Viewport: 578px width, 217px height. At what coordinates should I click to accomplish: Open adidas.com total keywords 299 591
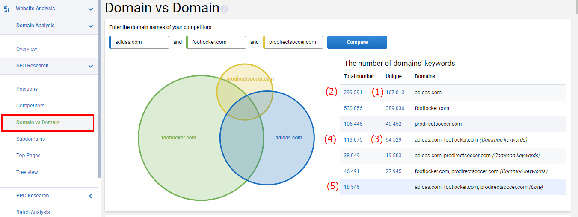point(353,93)
